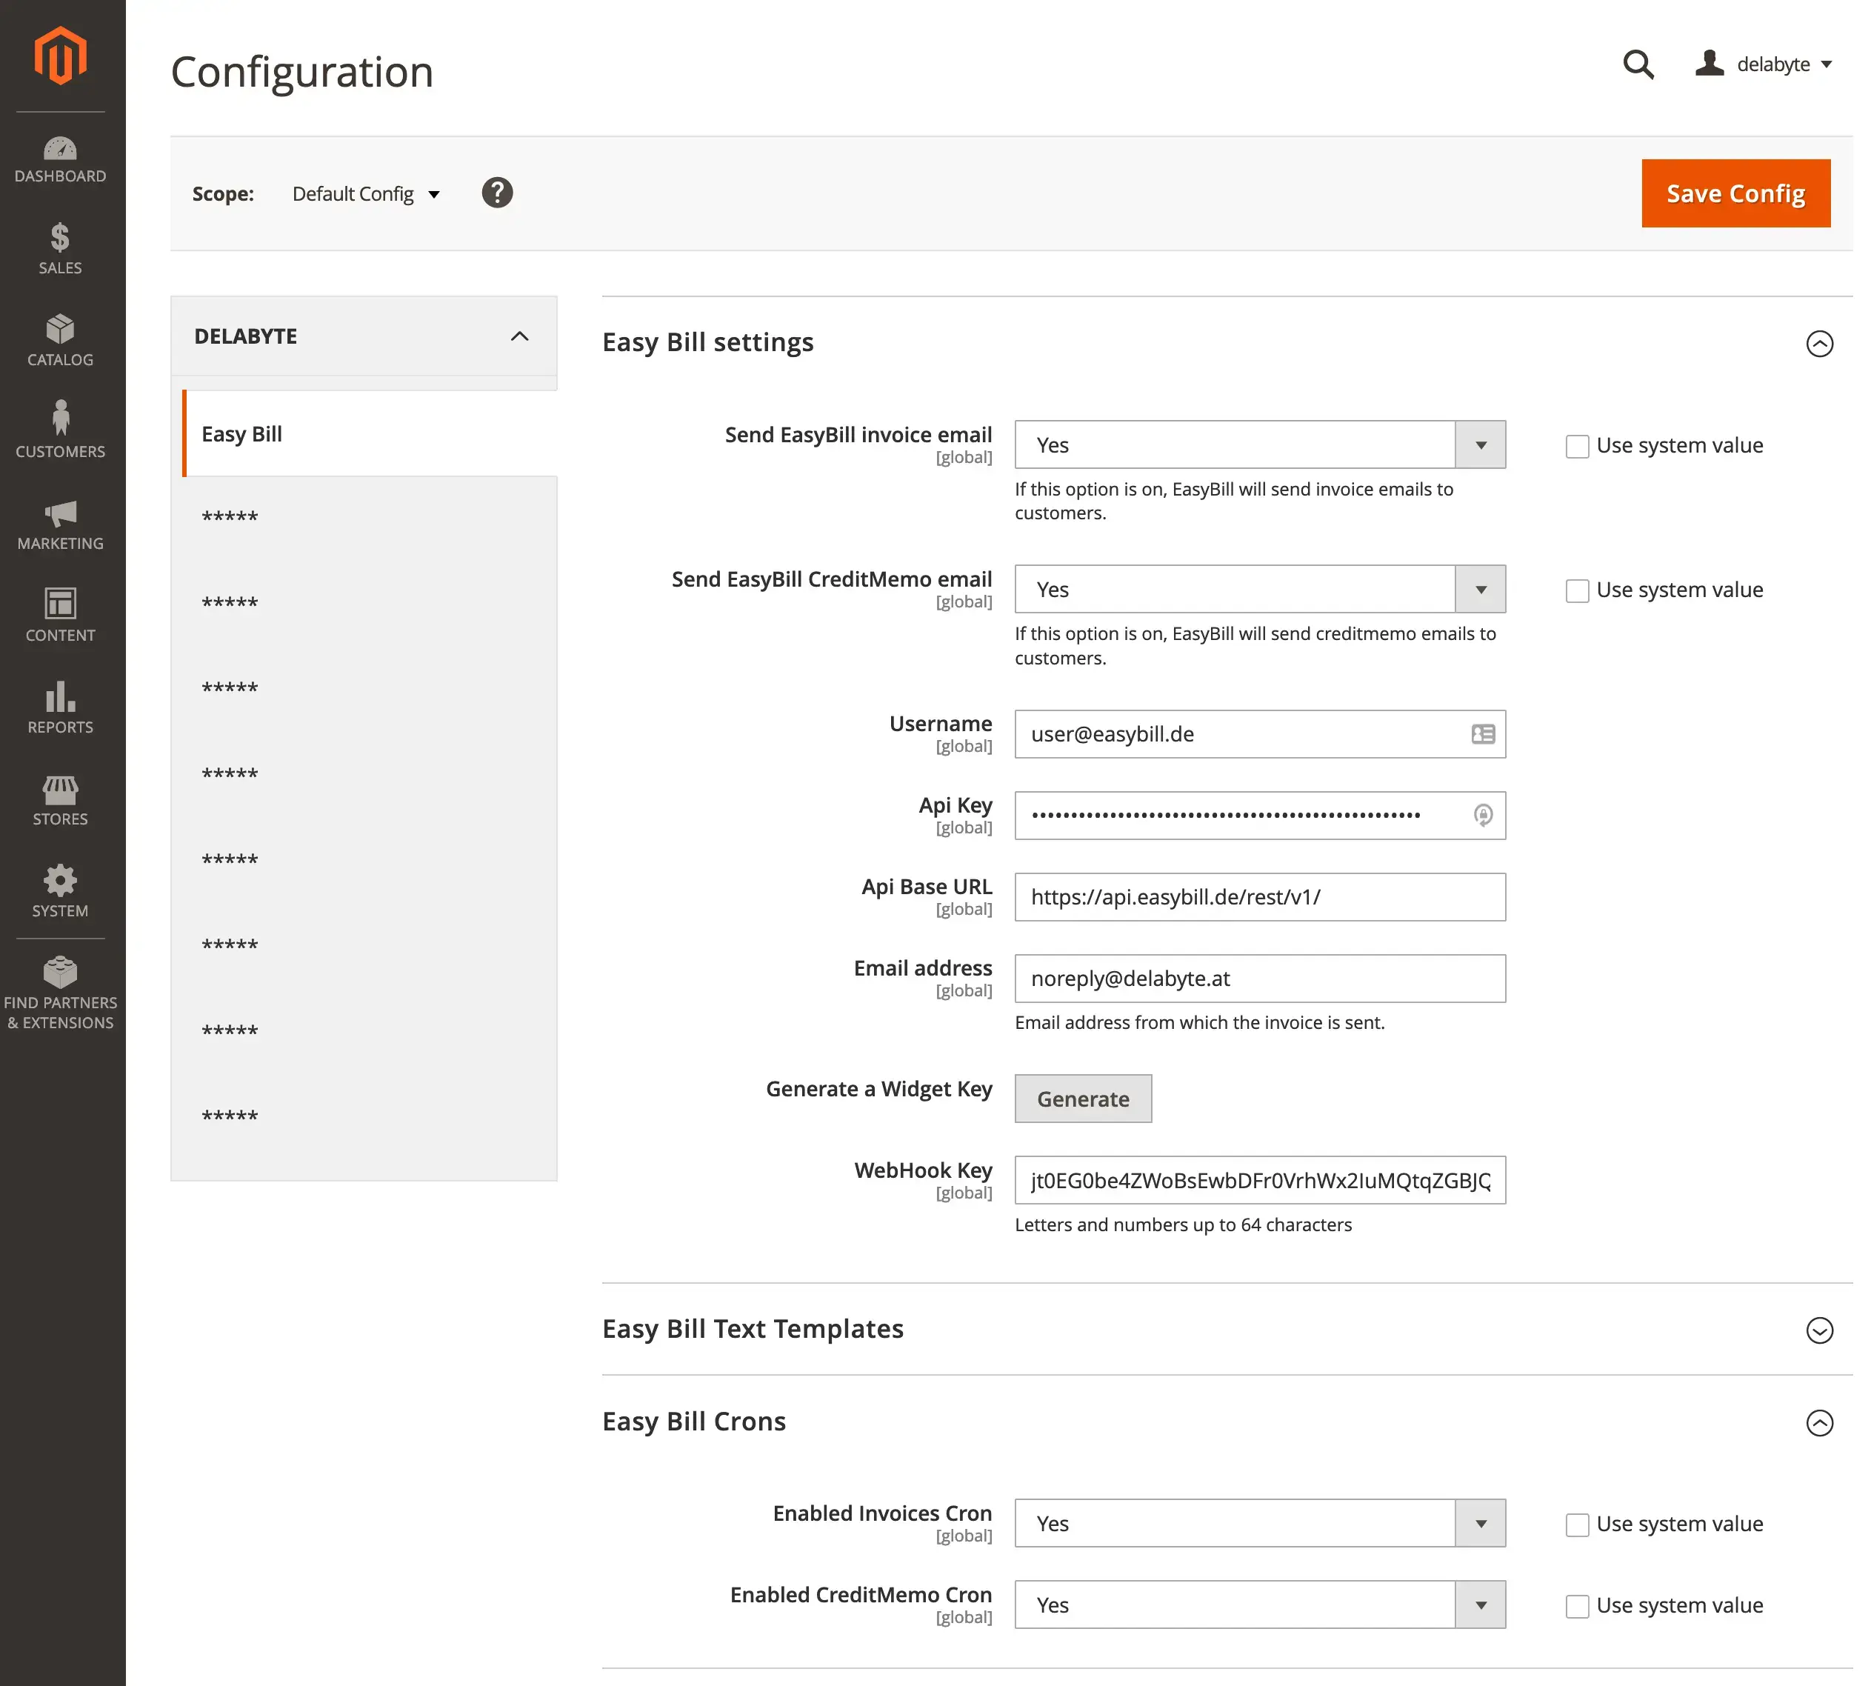The height and width of the screenshot is (1686, 1871).
Task: Click the contact card icon in Username field
Action: (x=1482, y=733)
